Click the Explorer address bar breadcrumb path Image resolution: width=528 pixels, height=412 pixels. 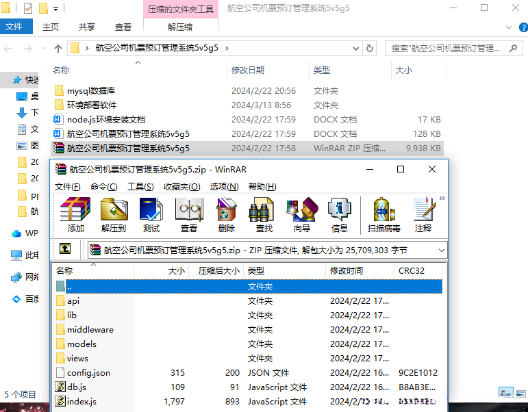tap(157, 48)
